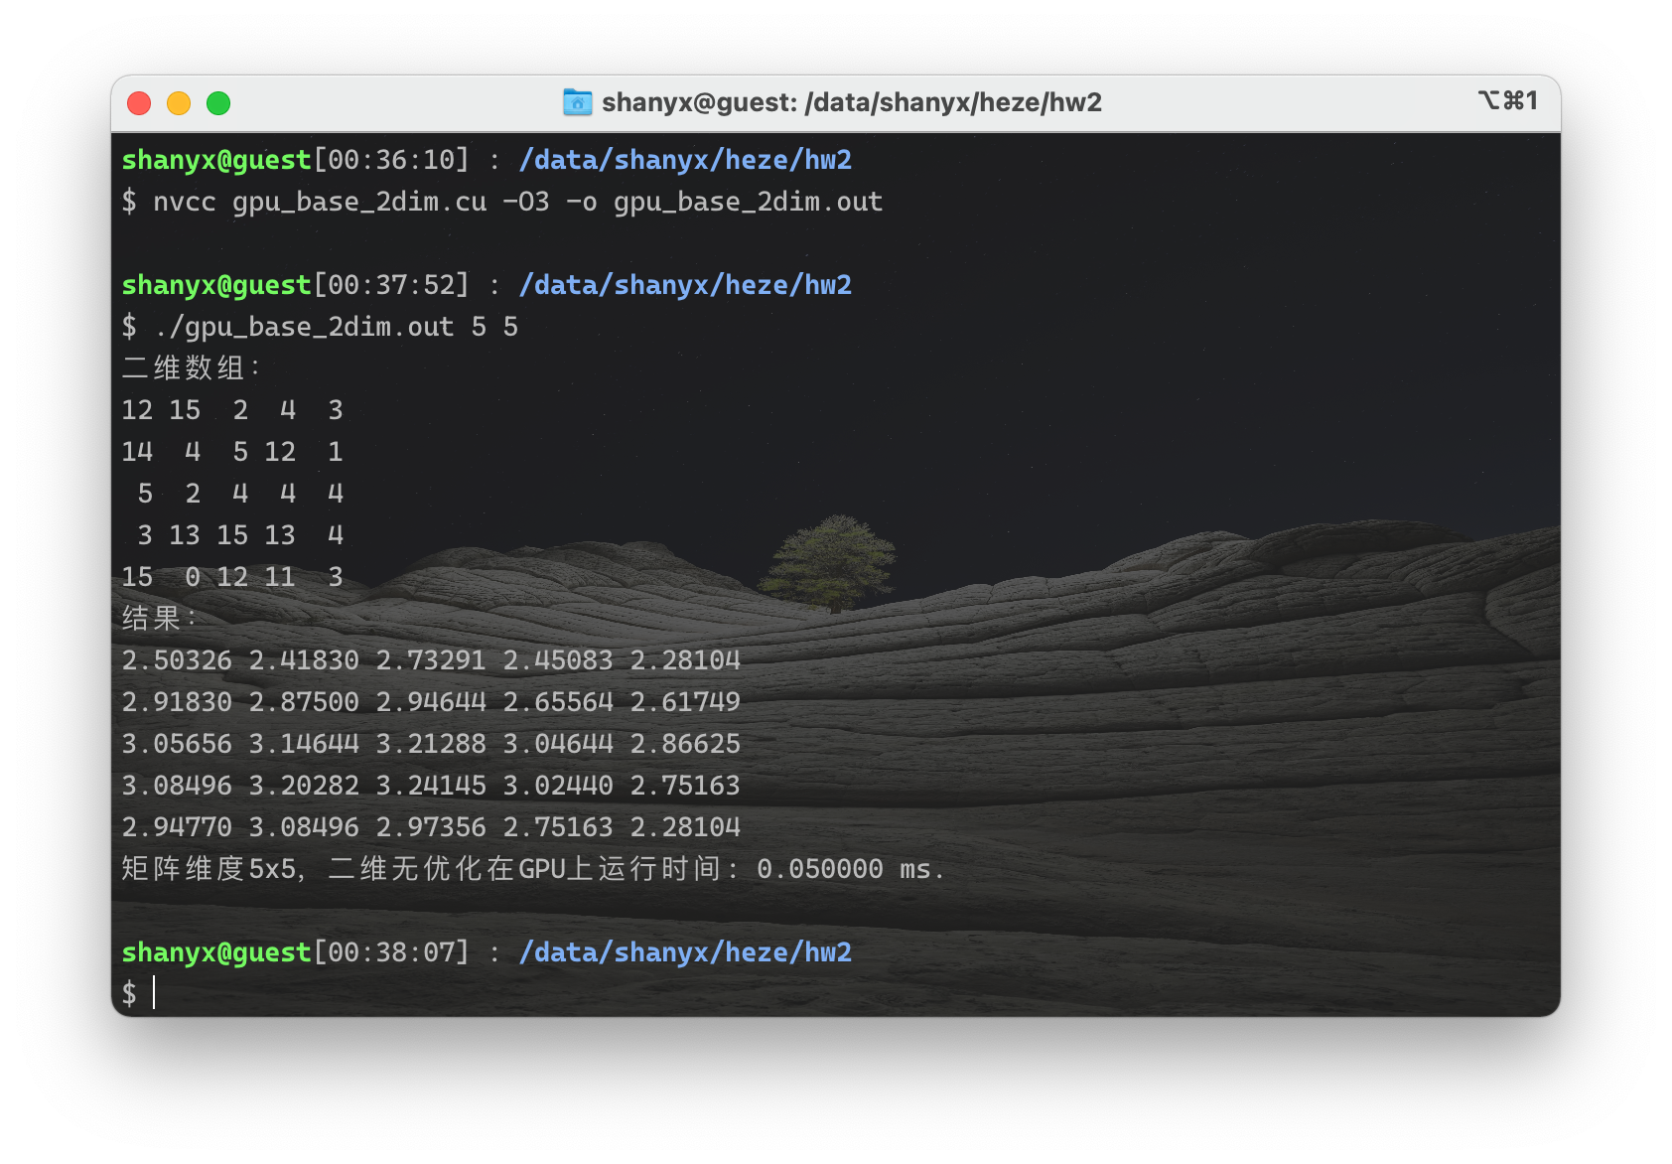Click the last prompt's input cursor
This screenshot has width=1672, height=1164.
coord(154,992)
